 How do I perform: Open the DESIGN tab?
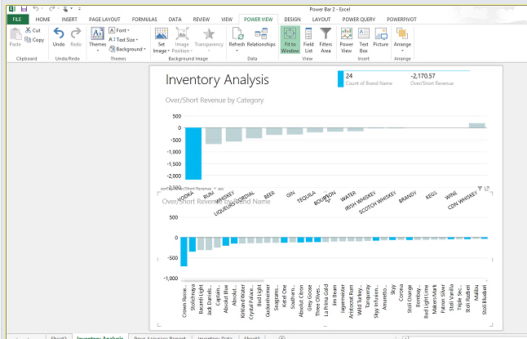(292, 19)
